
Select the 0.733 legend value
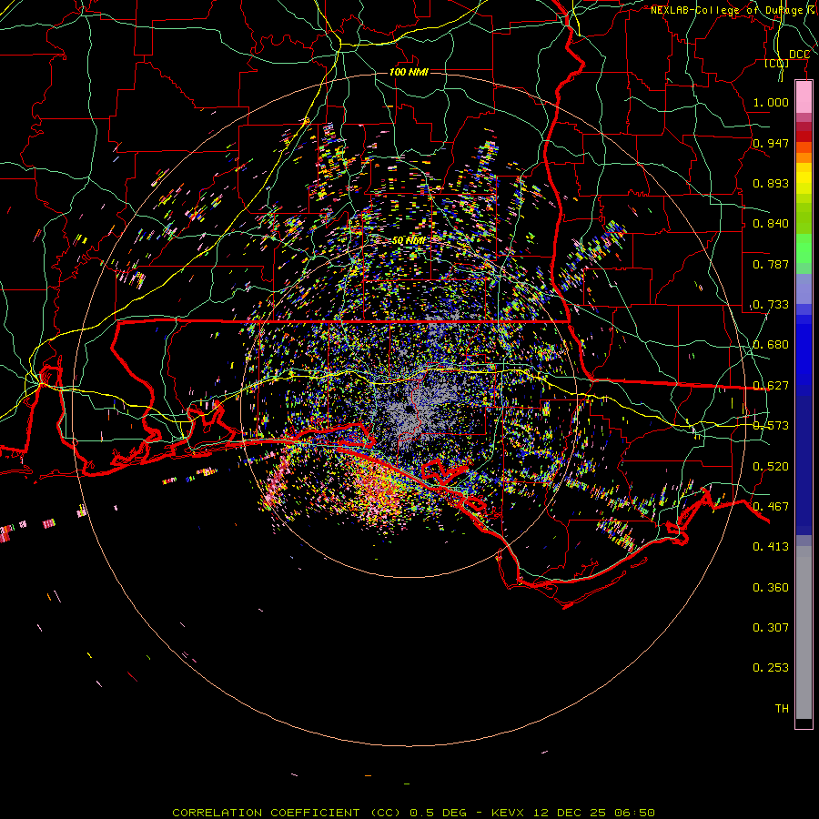pos(771,305)
